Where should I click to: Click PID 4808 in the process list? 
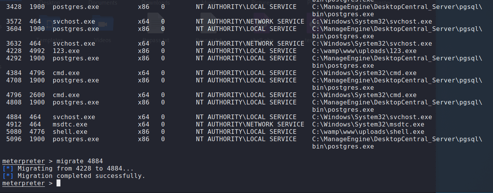14,102
